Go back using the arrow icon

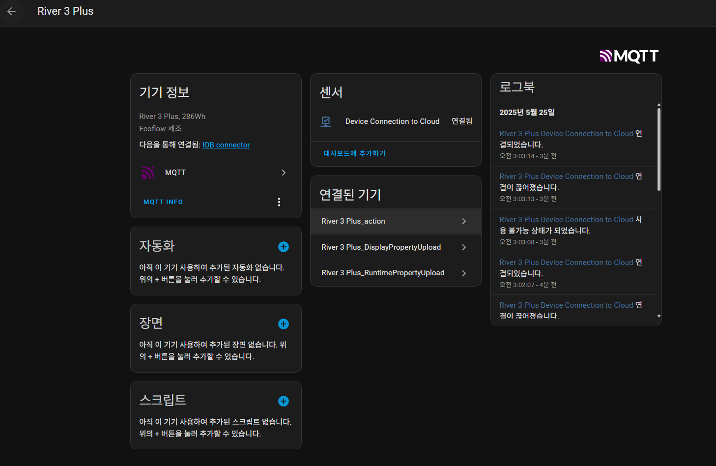point(12,11)
